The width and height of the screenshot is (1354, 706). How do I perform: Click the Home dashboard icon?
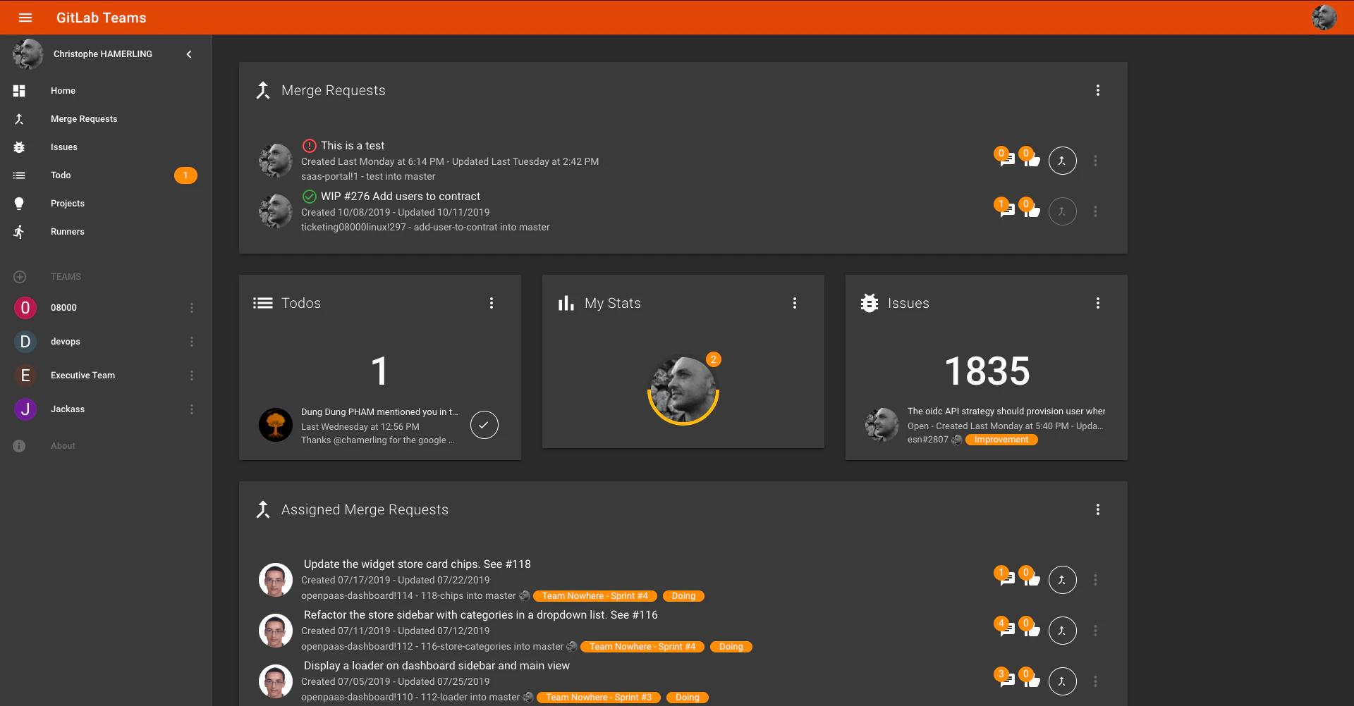coord(19,91)
